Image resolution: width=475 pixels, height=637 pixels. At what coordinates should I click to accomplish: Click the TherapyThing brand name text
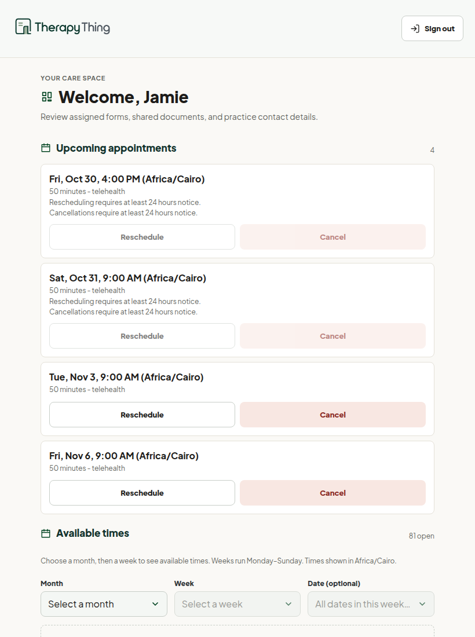72,28
